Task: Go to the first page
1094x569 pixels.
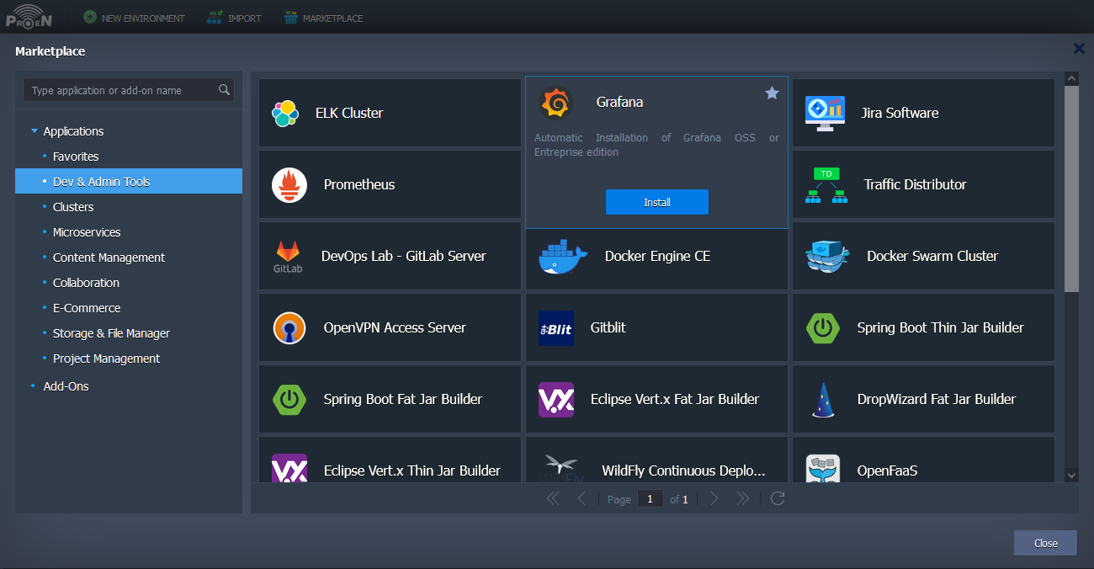Action: coord(553,498)
